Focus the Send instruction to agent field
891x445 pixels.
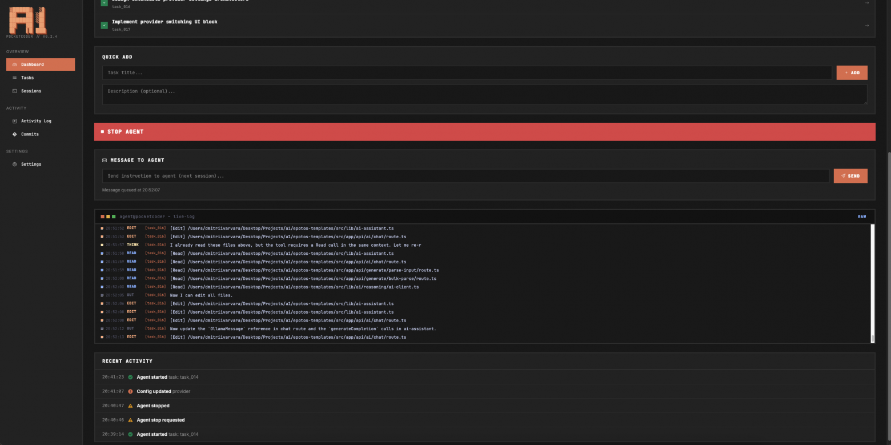pyautogui.click(x=465, y=176)
